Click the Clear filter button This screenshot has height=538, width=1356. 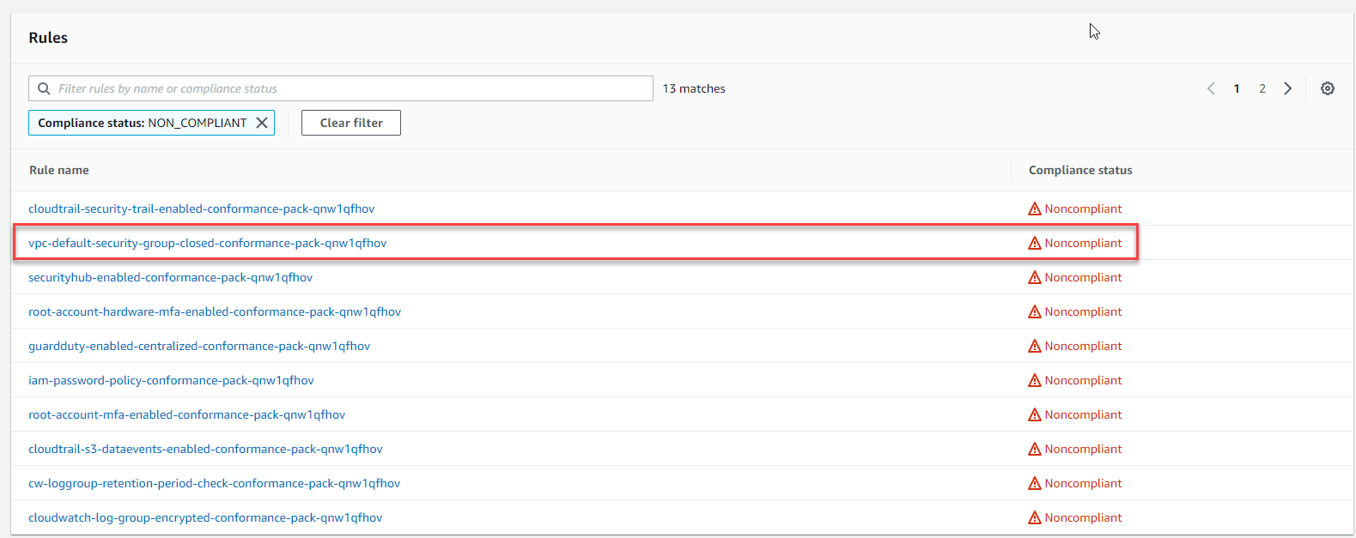pyautogui.click(x=350, y=123)
